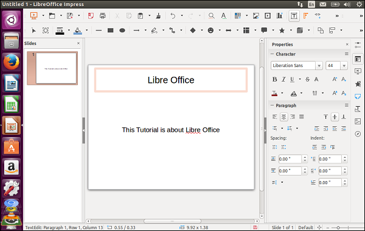Toggle Bold in Character panel

(275, 79)
